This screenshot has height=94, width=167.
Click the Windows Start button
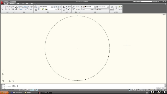point(4,93)
